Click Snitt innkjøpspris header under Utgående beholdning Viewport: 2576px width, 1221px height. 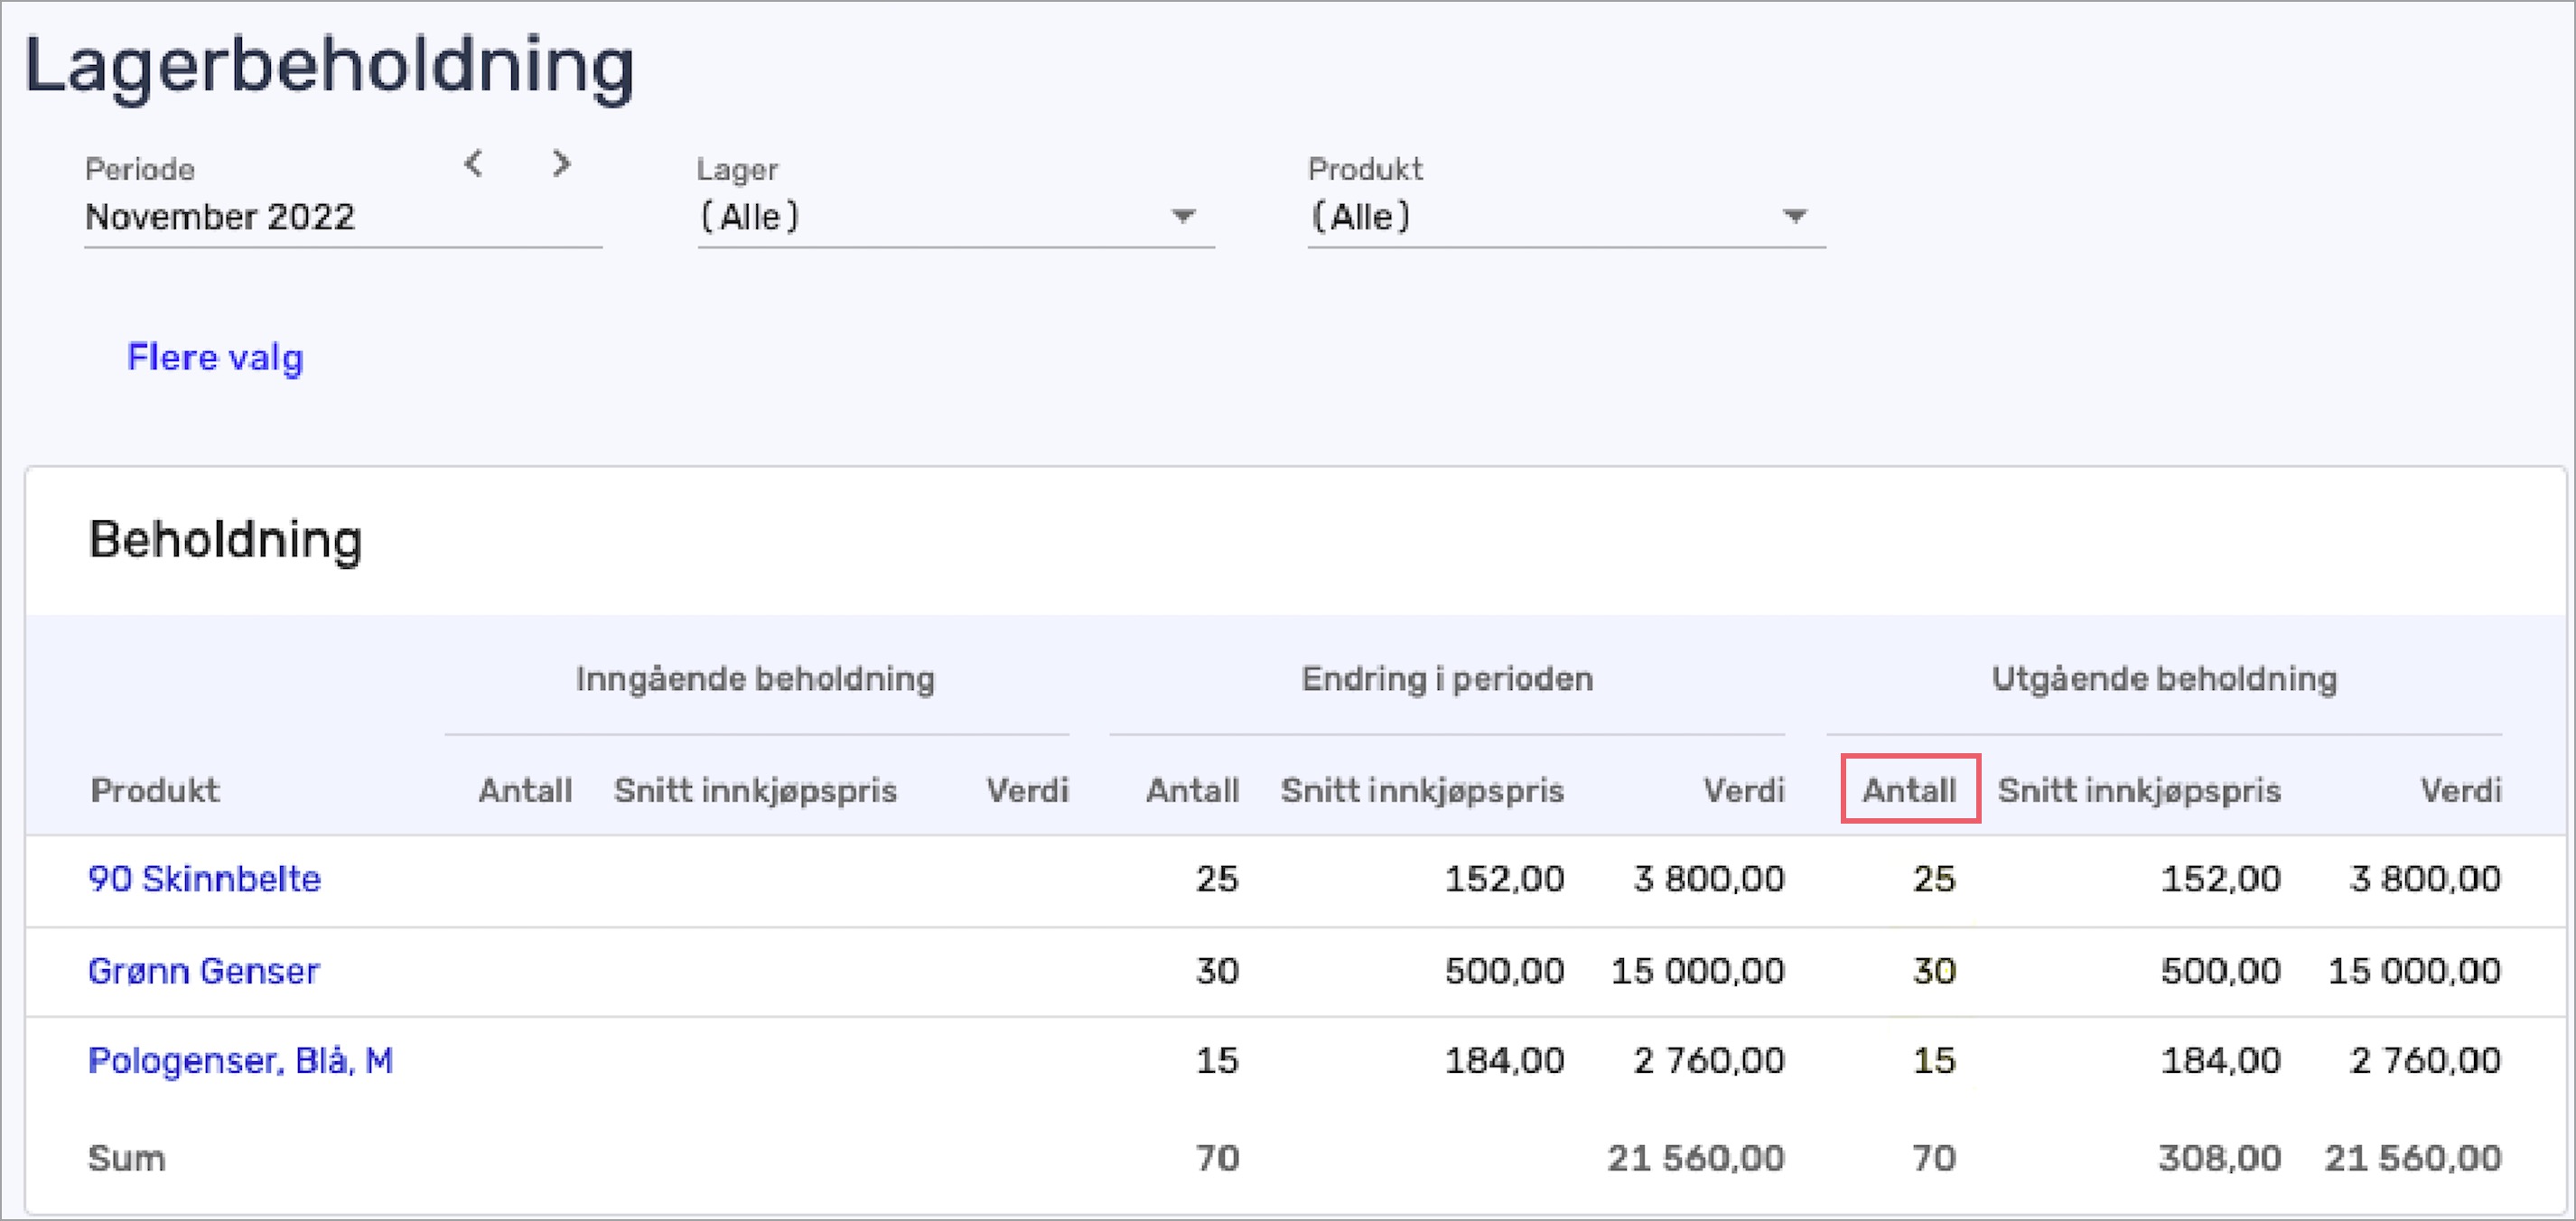pos(2139,791)
